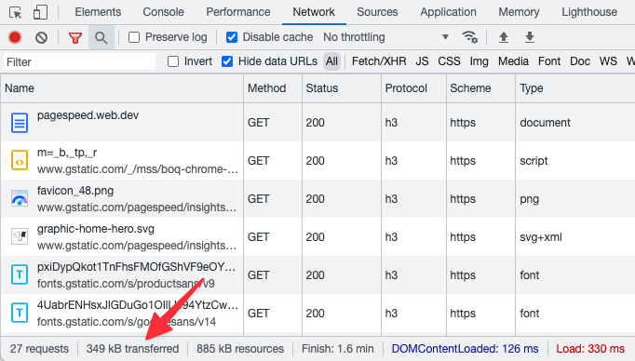Focus the Filter text input
The height and width of the screenshot is (361, 635).
(x=80, y=62)
